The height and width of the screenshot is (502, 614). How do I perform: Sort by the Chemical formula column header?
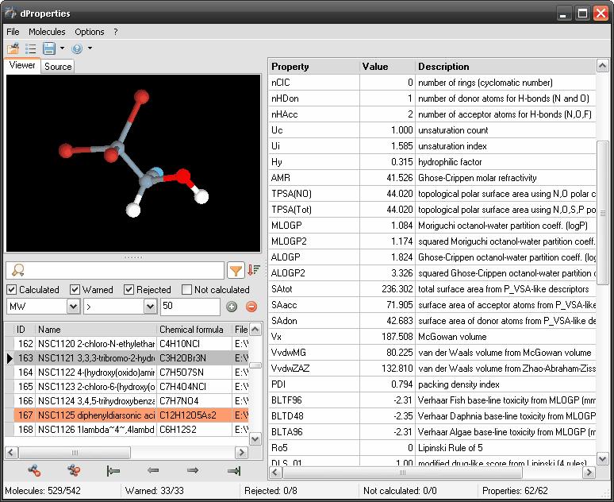pyautogui.click(x=191, y=330)
